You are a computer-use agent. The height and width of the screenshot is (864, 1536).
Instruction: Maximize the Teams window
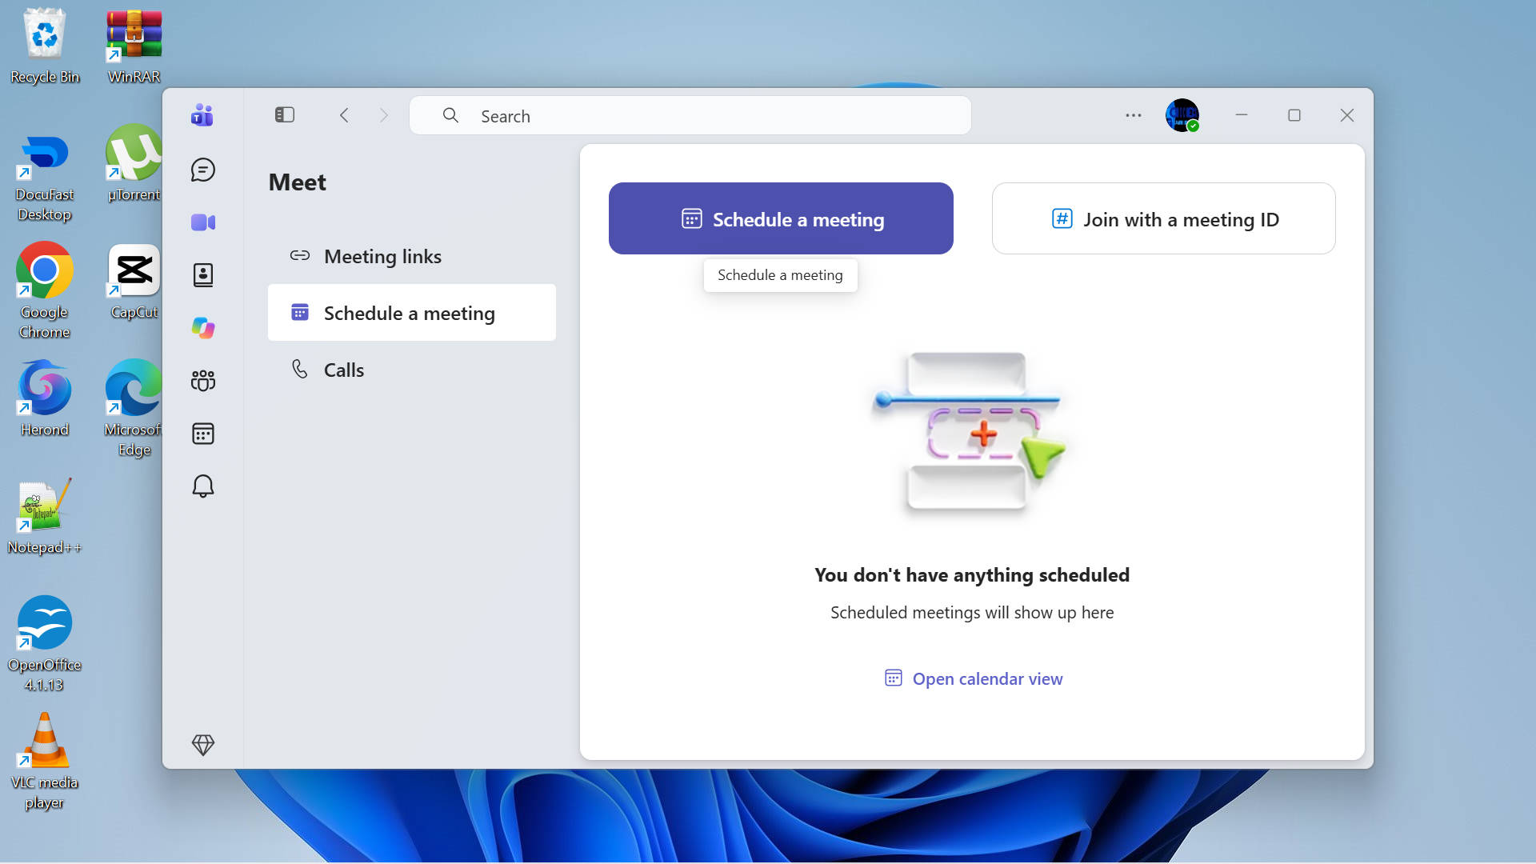1294,115
